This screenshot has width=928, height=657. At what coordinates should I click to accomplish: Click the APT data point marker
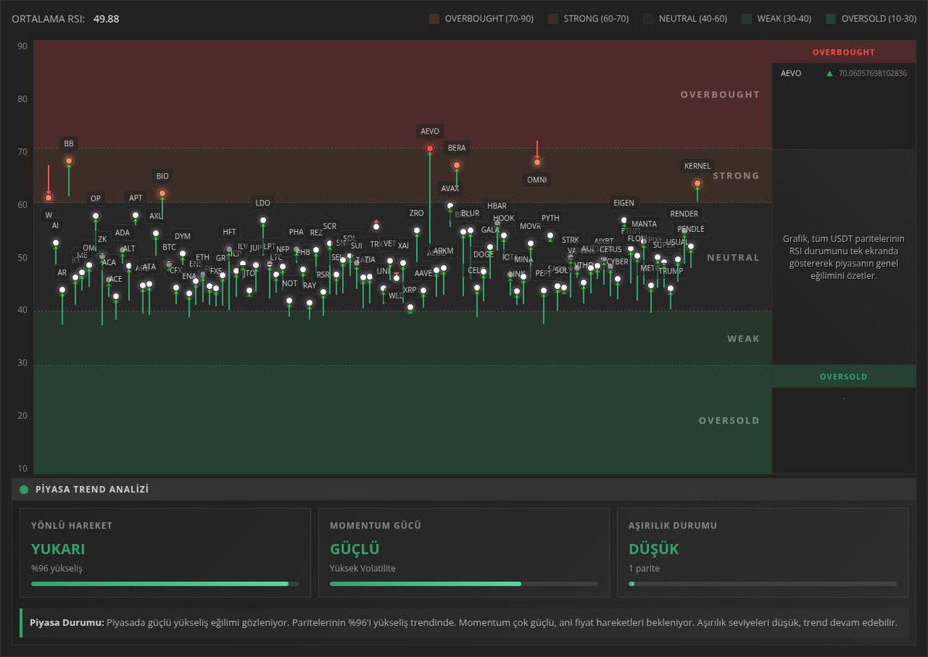(x=135, y=216)
